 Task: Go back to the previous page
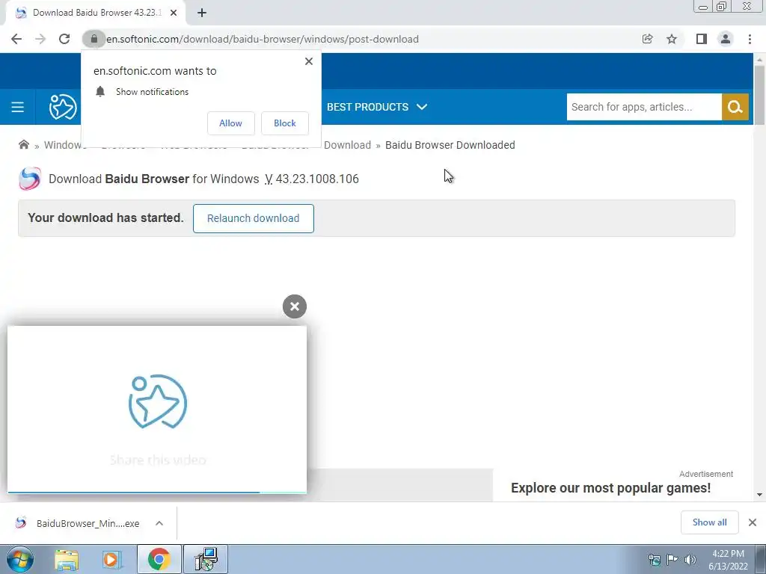[x=16, y=39]
